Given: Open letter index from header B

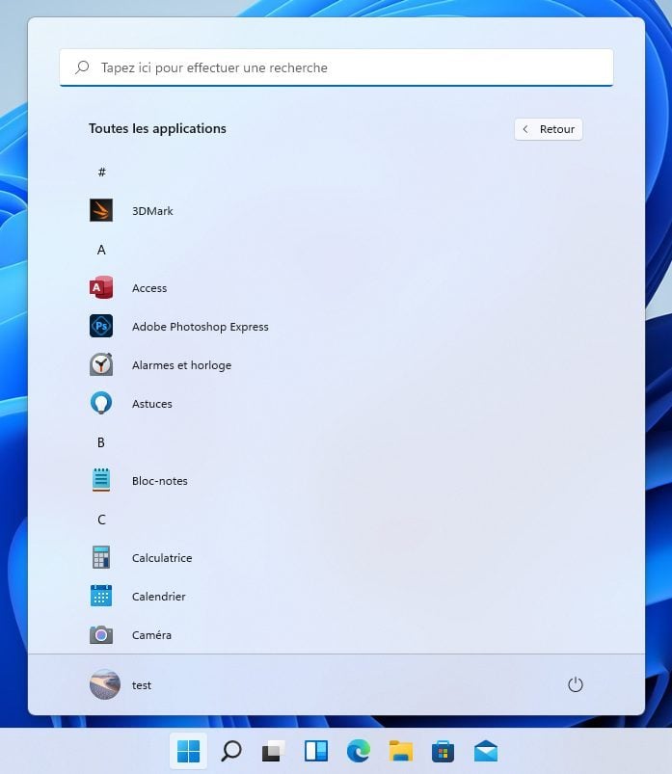Looking at the screenshot, I should [101, 442].
